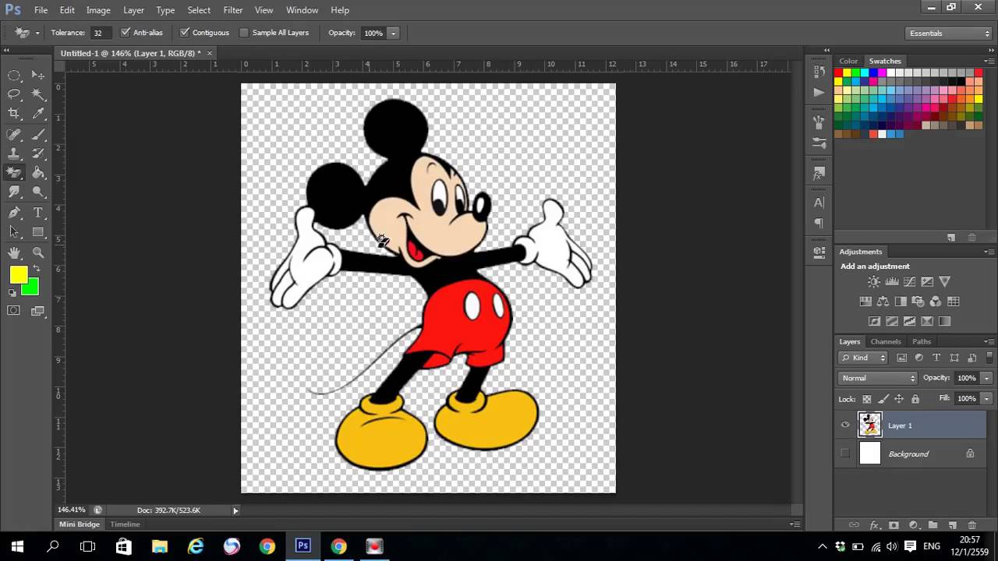Select the Magic Wand tool

tap(37, 94)
